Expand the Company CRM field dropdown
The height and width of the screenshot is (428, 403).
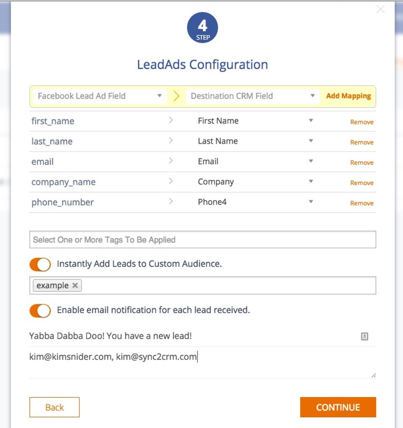pos(311,182)
